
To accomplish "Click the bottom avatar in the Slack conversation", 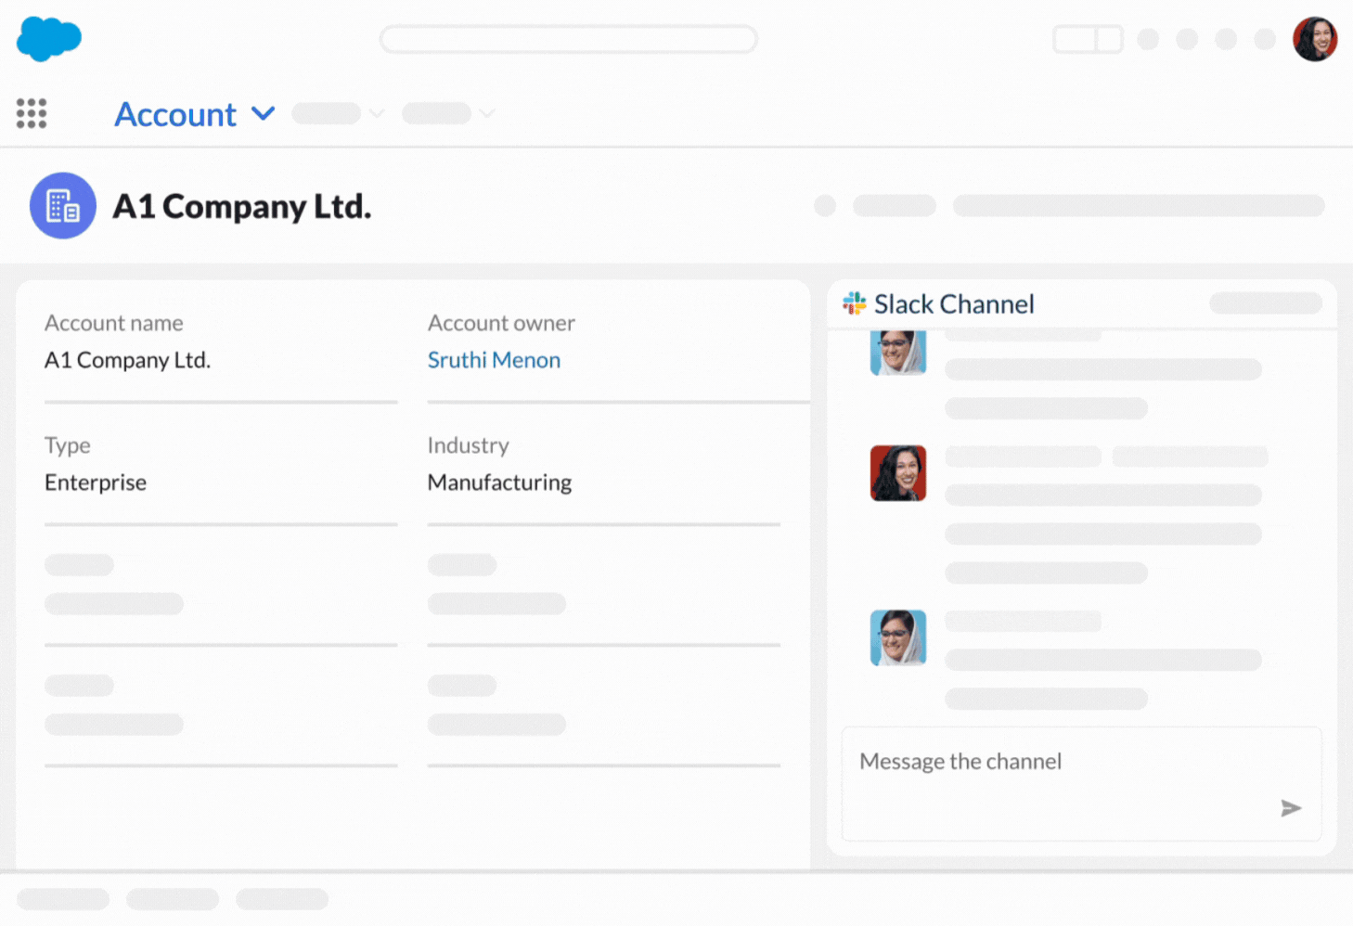I will [898, 638].
